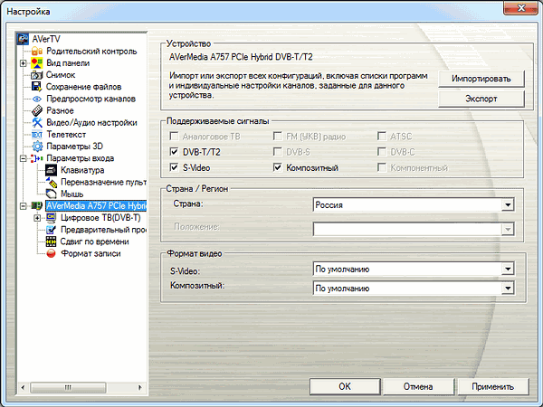Click the Родительский контроль lock icon
Image resolution: width=543 pixels, height=407 pixels.
(x=37, y=51)
